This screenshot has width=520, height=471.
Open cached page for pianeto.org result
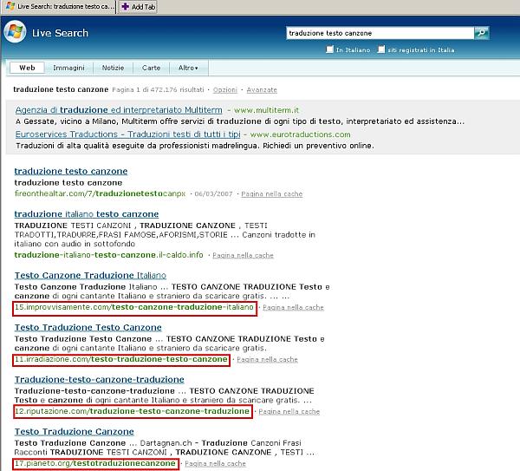[215, 464]
